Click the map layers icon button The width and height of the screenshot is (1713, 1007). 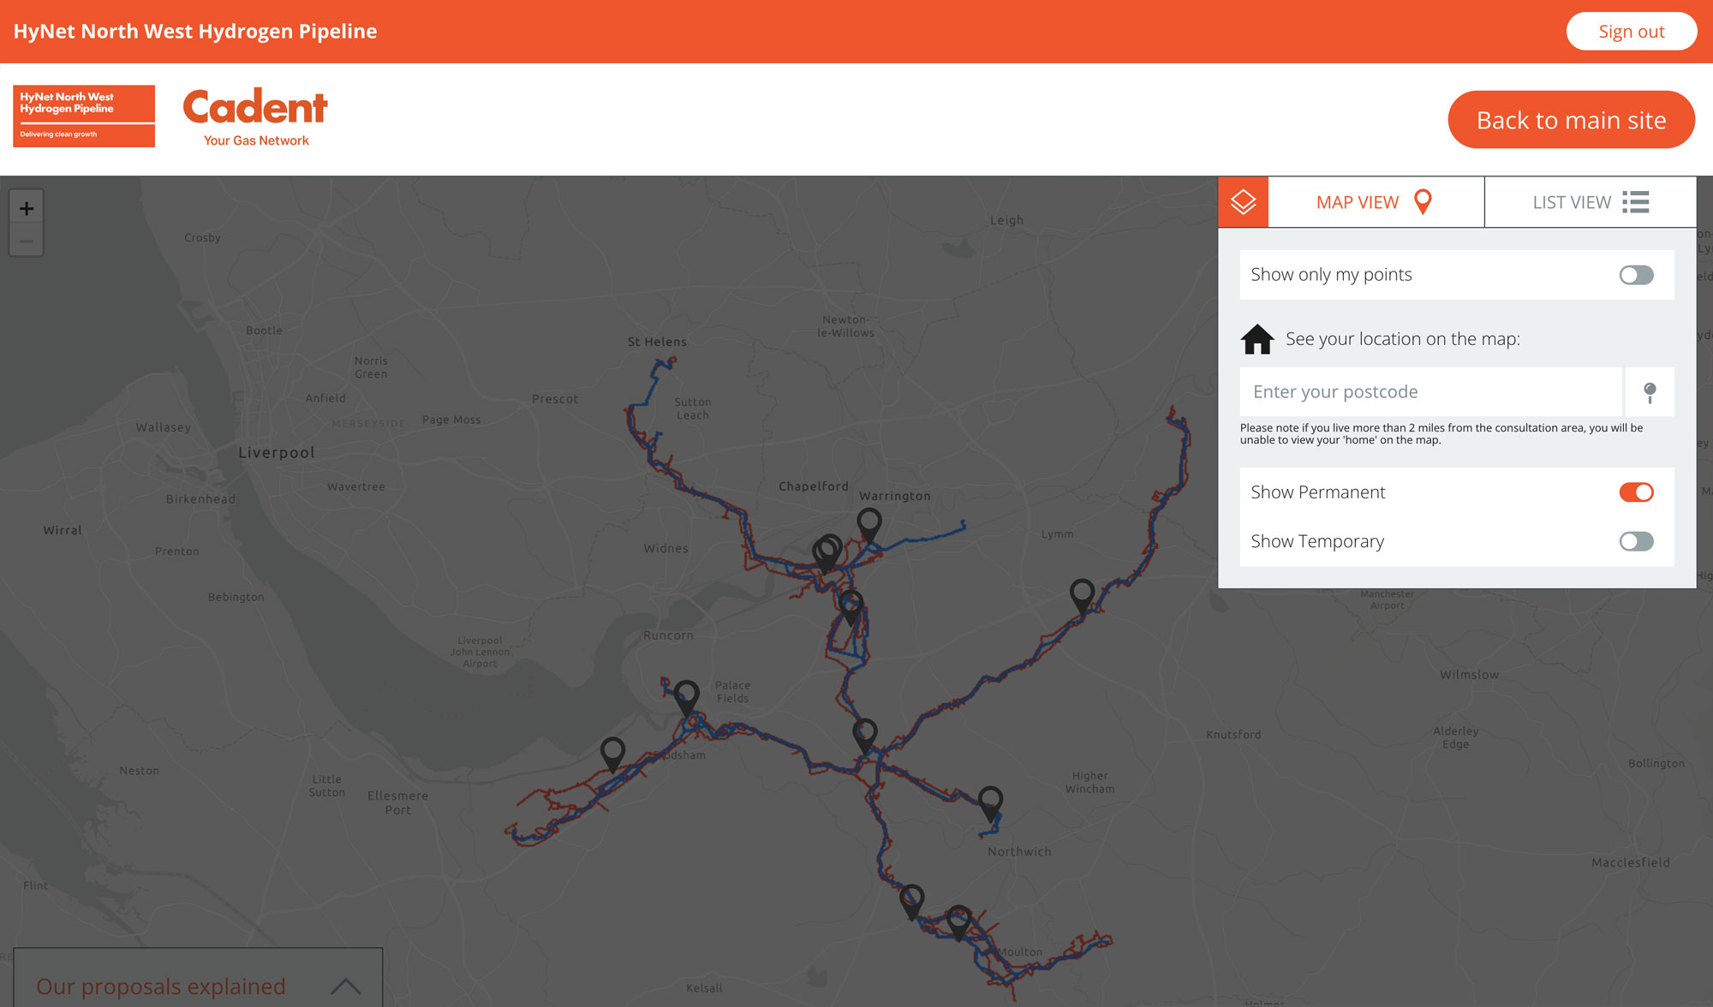coord(1243,202)
